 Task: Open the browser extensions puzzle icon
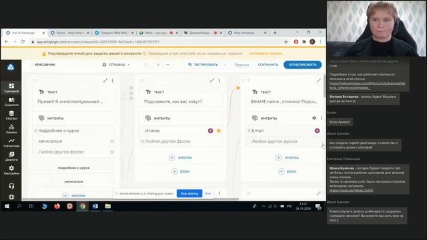pos(304,41)
